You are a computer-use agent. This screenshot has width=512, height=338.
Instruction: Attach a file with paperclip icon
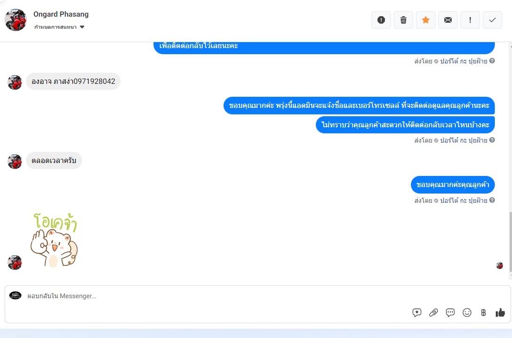[433, 313]
